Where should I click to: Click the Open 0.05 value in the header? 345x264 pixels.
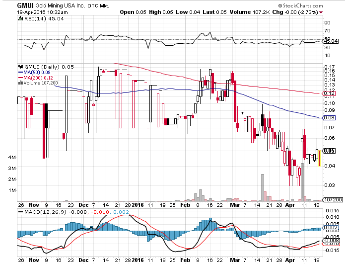[x=133, y=12]
